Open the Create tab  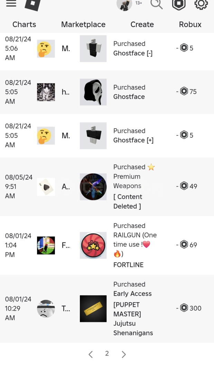[x=142, y=25]
